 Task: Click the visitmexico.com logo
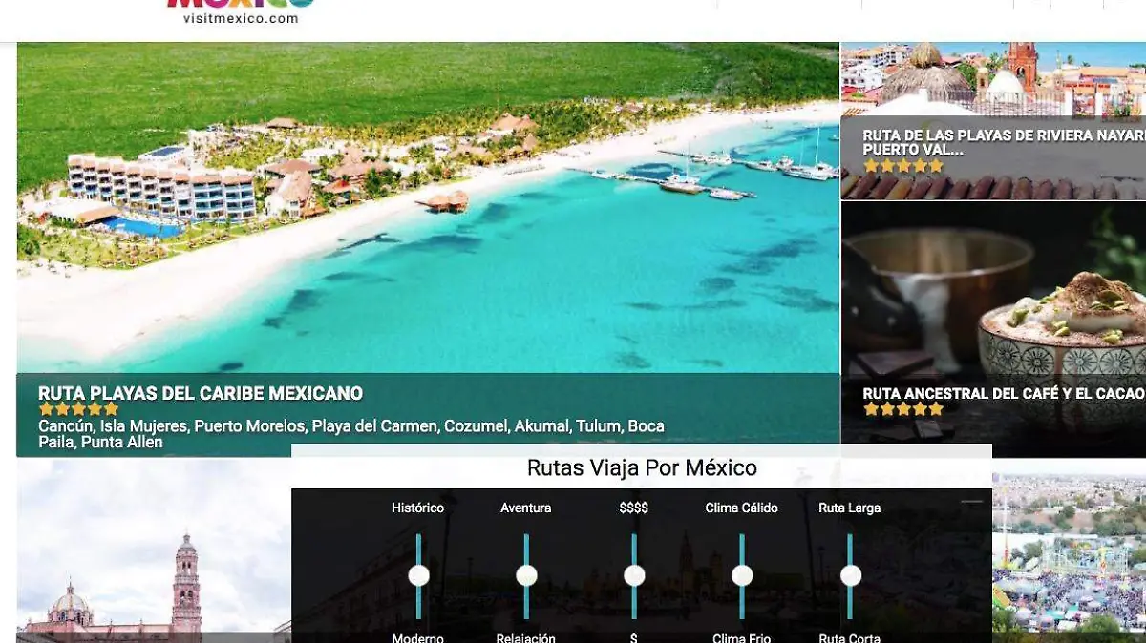tap(241, 11)
